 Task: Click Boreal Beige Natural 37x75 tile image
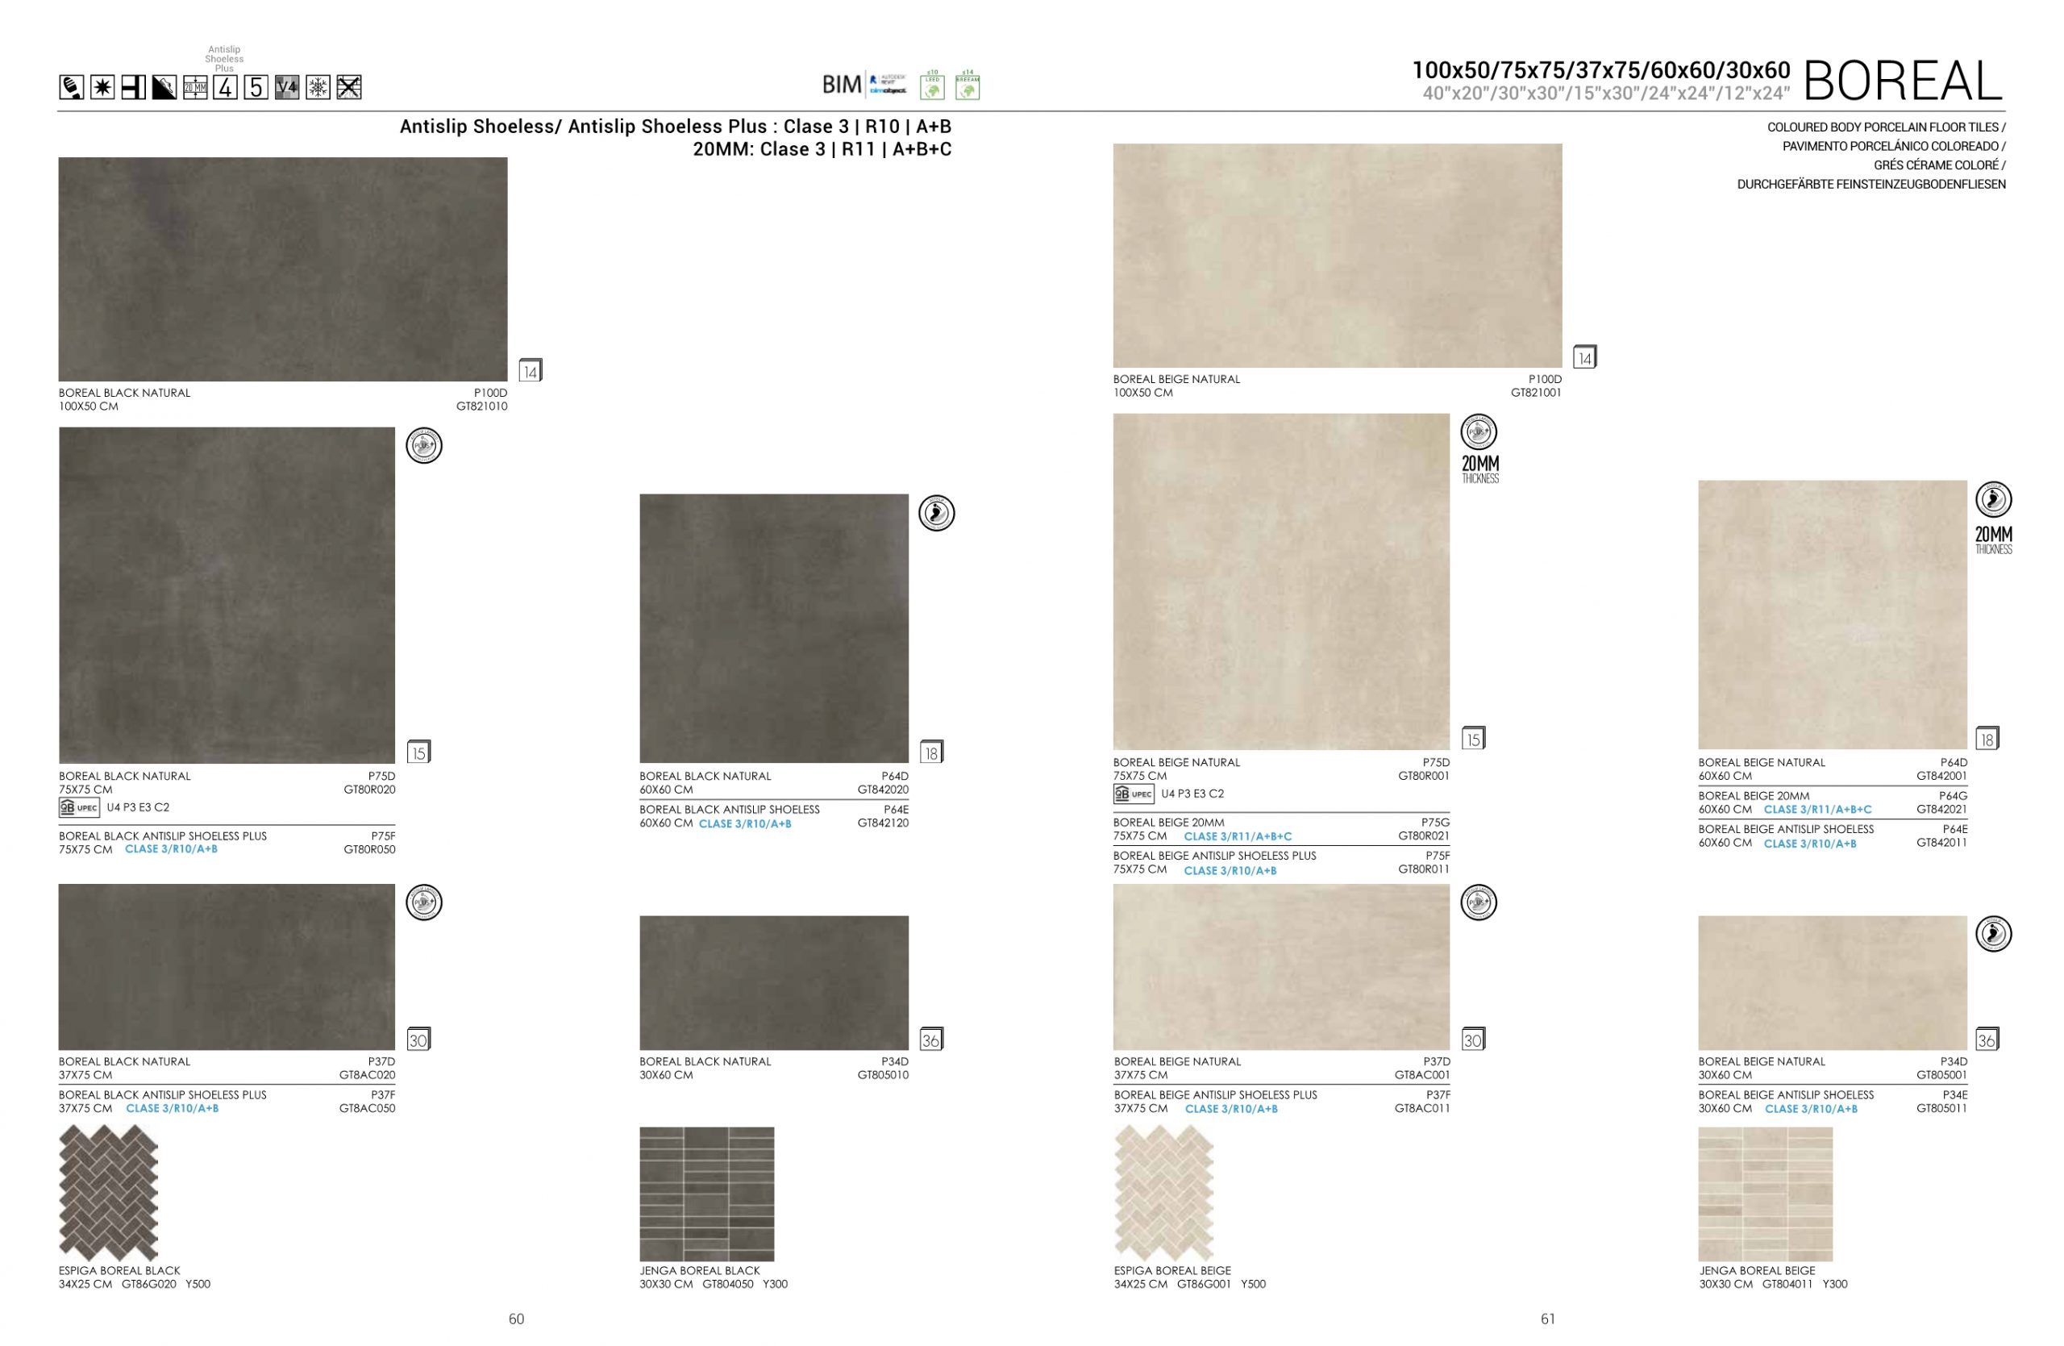click(x=1282, y=967)
